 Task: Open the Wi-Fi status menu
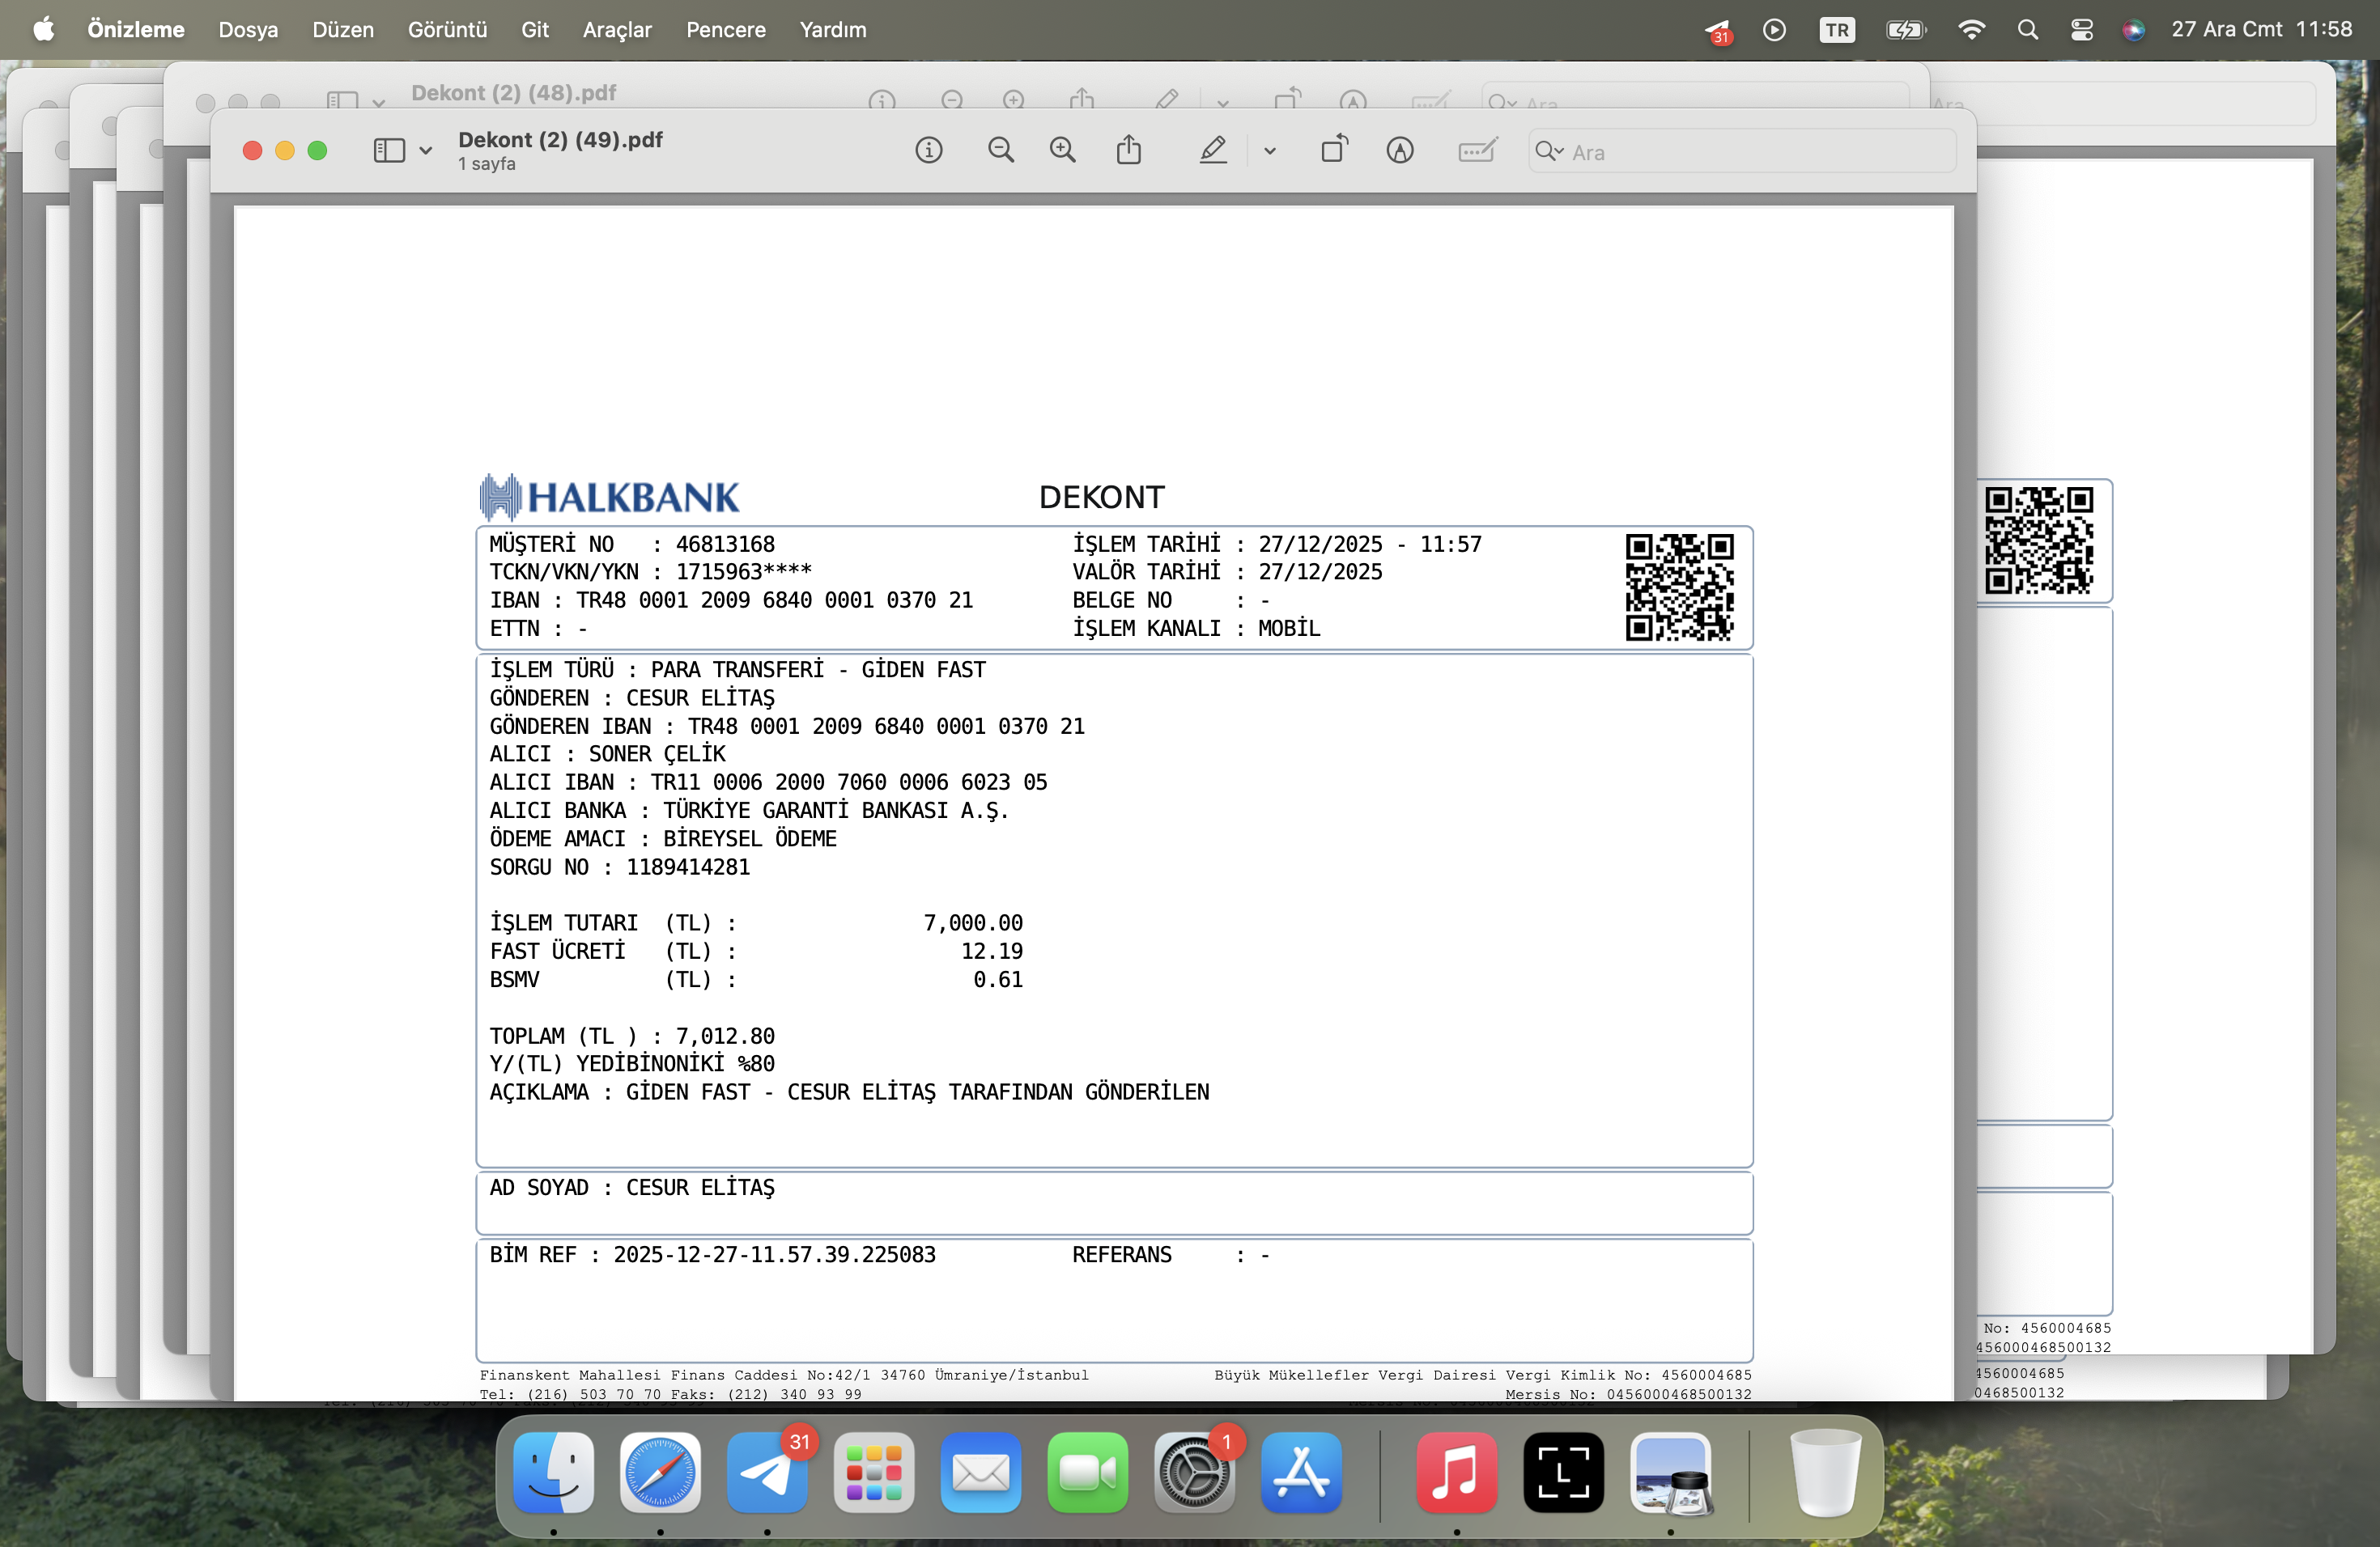click(x=1971, y=30)
